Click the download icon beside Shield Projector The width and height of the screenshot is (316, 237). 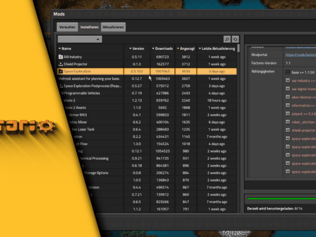(x=61, y=64)
